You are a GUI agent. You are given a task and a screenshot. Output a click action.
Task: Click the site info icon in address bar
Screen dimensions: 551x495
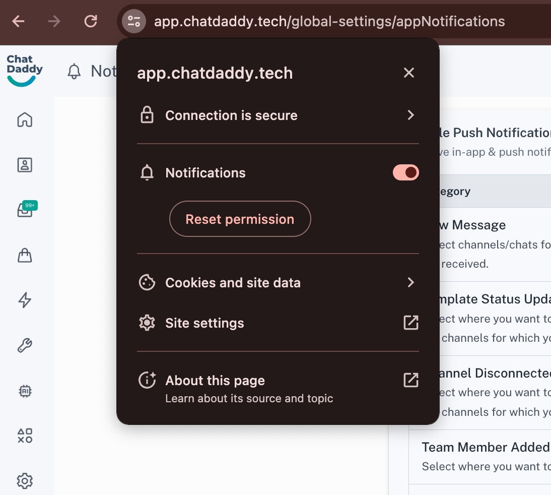133,21
